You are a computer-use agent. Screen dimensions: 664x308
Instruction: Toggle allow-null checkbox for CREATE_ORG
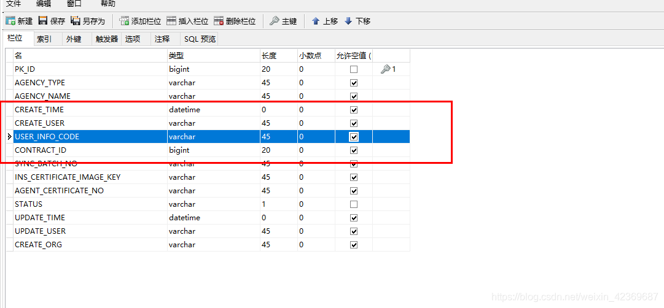tap(354, 245)
